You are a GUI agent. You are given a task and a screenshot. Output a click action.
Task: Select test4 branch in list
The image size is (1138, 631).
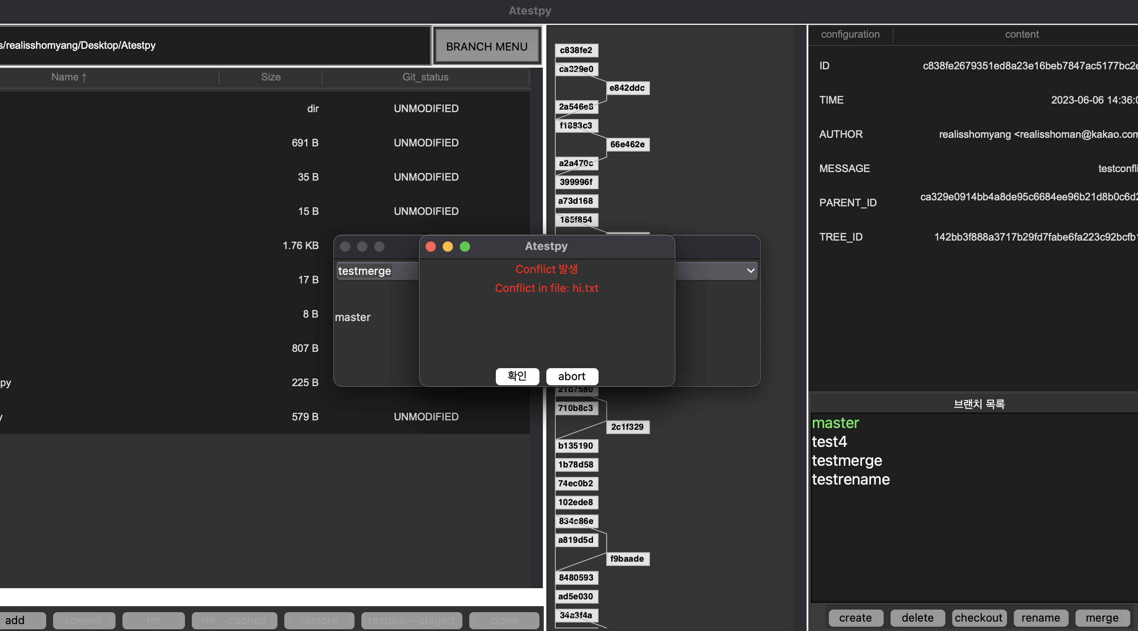point(829,441)
